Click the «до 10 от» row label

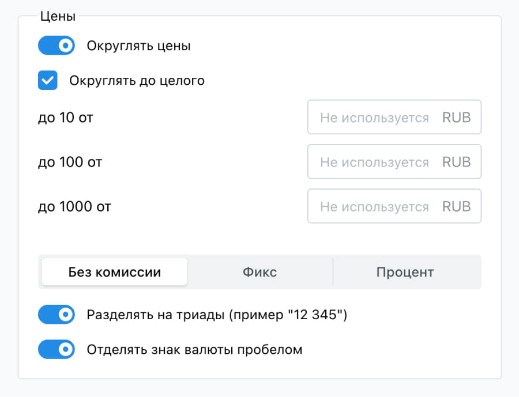point(66,117)
